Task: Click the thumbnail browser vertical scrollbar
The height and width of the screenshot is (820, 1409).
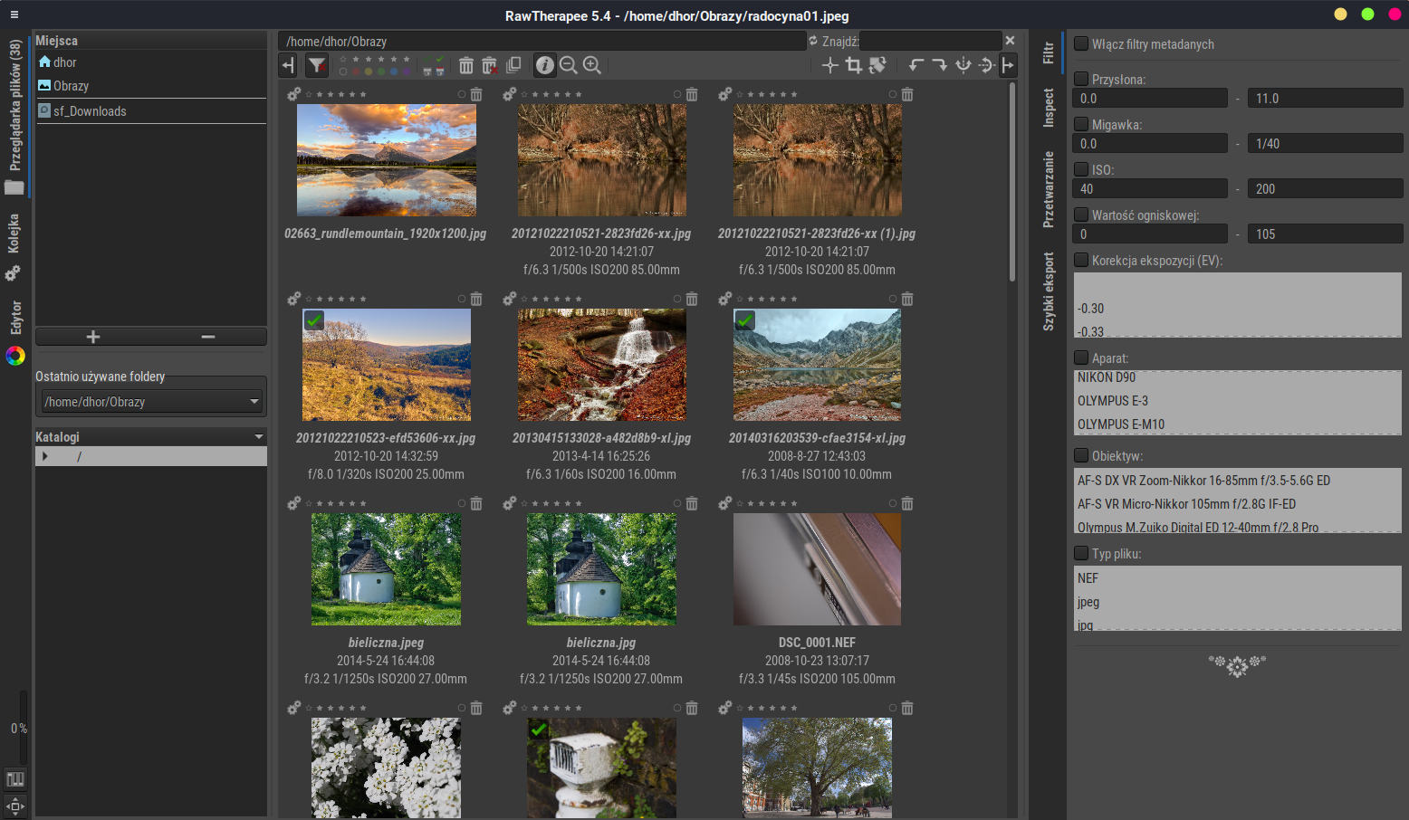Action: pyautogui.click(x=1012, y=181)
